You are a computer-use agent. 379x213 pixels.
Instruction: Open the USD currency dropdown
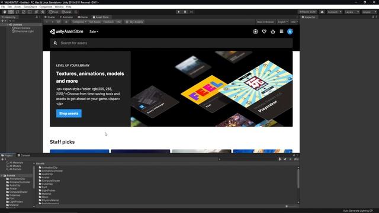pyautogui.click(x=294, y=22)
